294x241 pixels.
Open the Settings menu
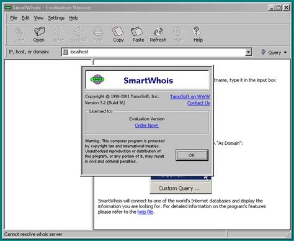coord(56,18)
